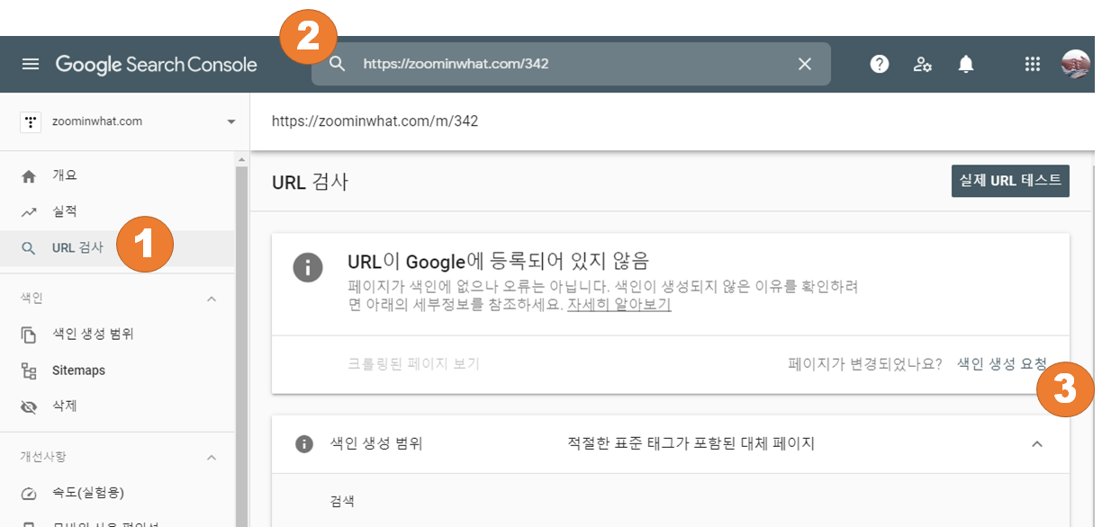Click the zoominwhat.com property favicon
1102x527 pixels.
[x=31, y=121]
